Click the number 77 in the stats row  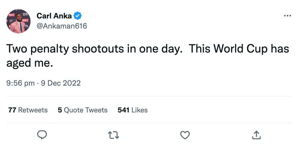click(12, 110)
